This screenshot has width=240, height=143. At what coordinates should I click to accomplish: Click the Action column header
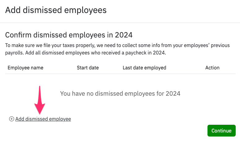click(212, 67)
